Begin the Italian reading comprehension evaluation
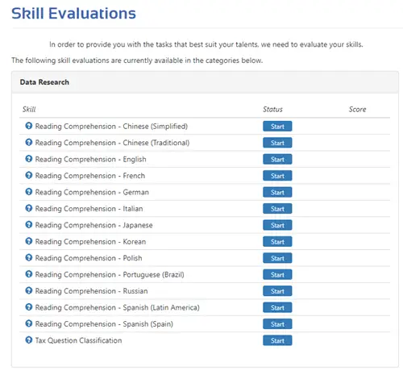The width and height of the screenshot is (403, 371). pyautogui.click(x=277, y=209)
